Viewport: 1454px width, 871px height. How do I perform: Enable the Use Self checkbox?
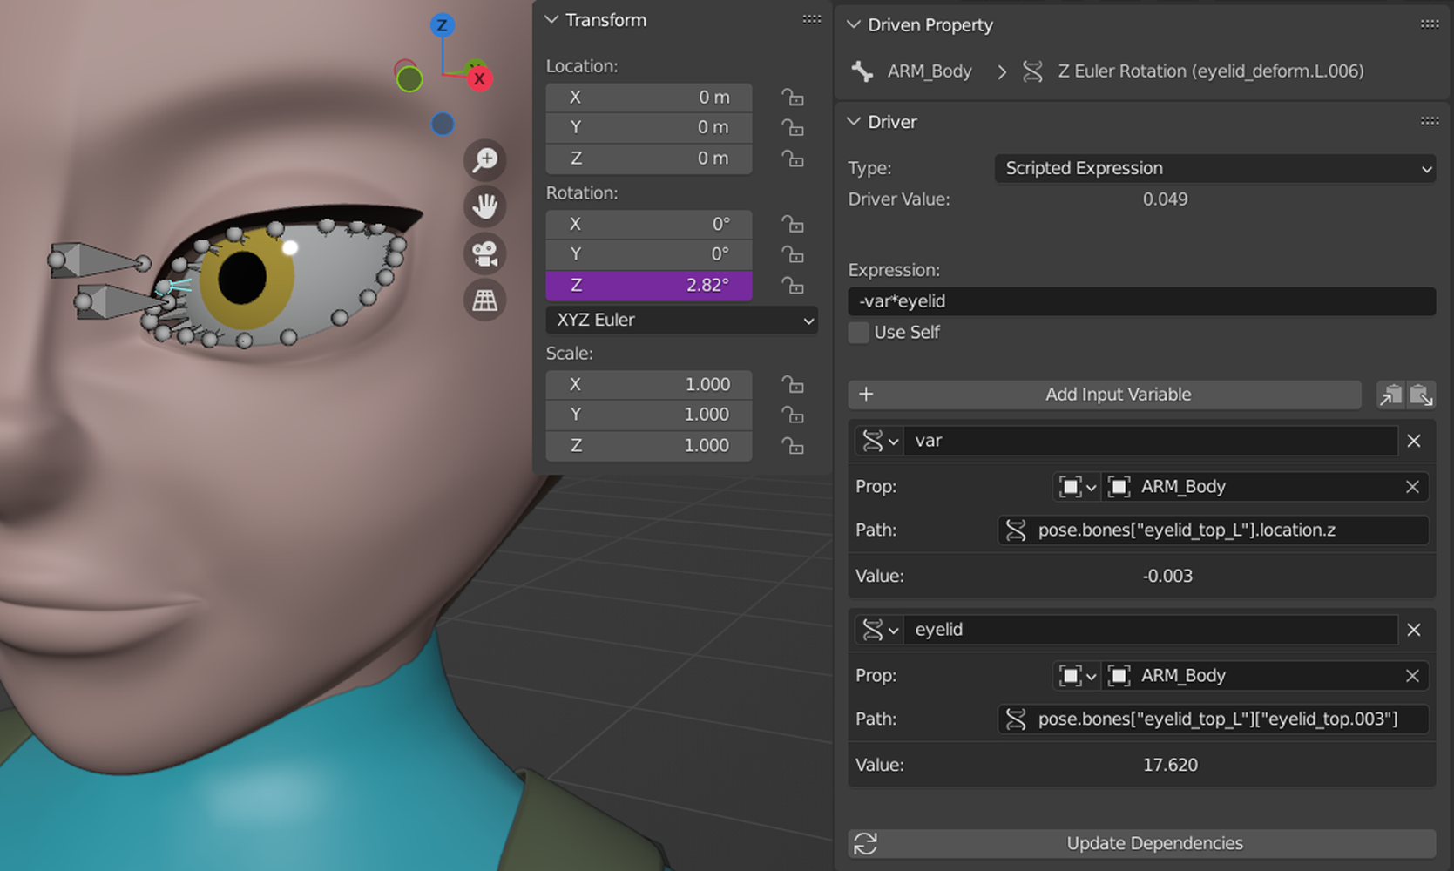[859, 333]
